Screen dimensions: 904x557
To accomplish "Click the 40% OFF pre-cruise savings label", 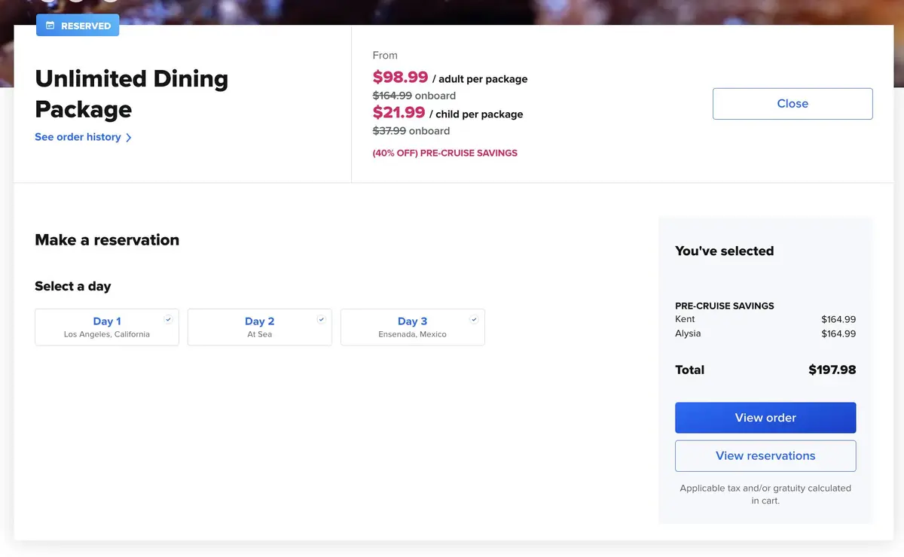I will (444, 153).
